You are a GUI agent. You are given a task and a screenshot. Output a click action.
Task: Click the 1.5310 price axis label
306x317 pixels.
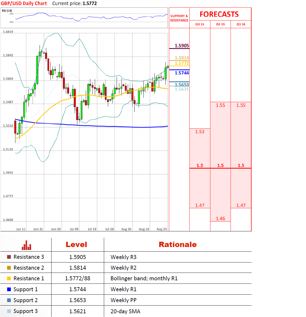coord(8,126)
